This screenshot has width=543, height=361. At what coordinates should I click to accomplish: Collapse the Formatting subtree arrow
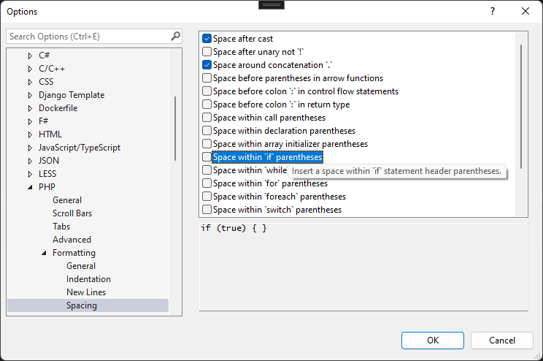[44, 253]
